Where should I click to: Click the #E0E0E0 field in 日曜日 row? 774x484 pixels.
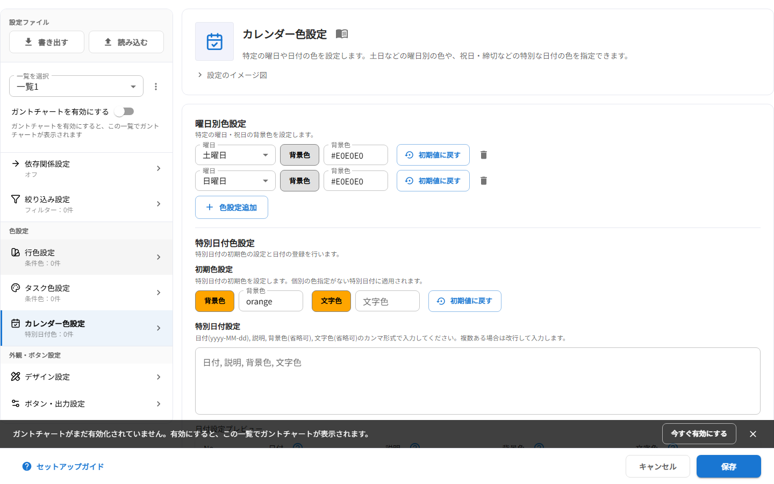pos(356,181)
